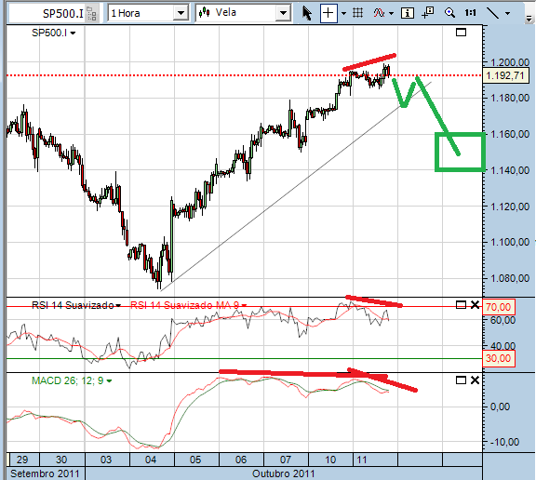The height and width of the screenshot is (480, 536).
Task: Maximize the MACD indicator pane
Action: point(462,380)
